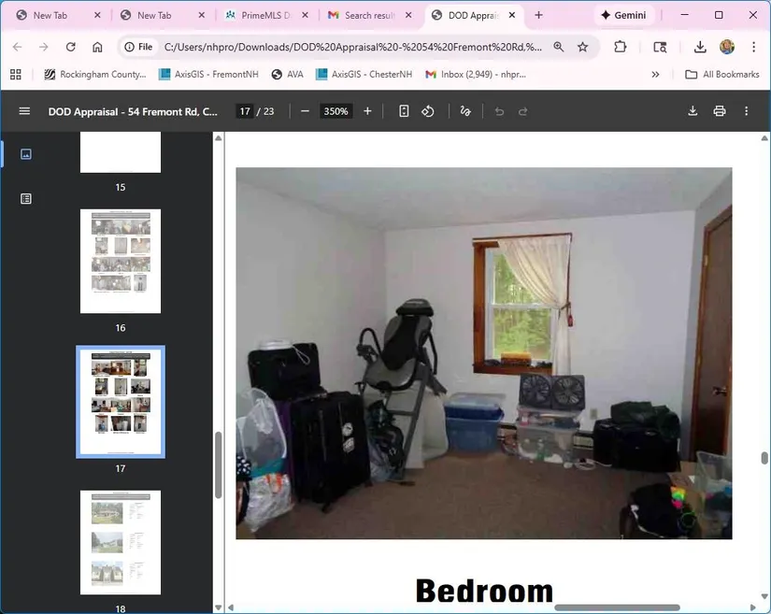Open the PDF viewer more actions menu

click(x=746, y=111)
